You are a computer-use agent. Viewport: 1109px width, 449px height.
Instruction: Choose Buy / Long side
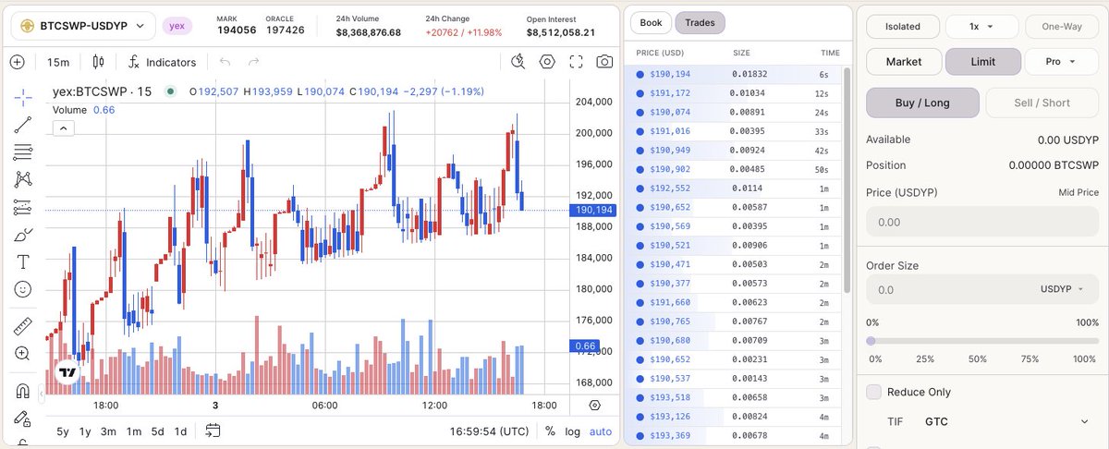[x=922, y=103]
